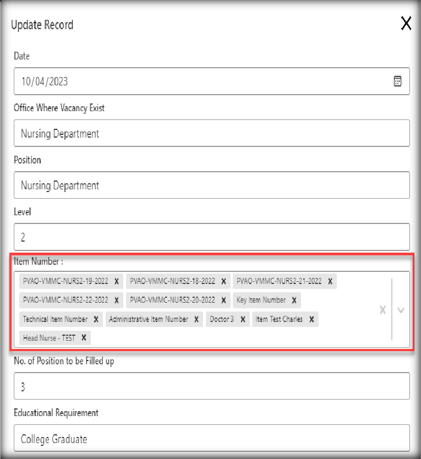Focus the Level input field
The height and width of the screenshot is (459, 421).
point(211,237)
